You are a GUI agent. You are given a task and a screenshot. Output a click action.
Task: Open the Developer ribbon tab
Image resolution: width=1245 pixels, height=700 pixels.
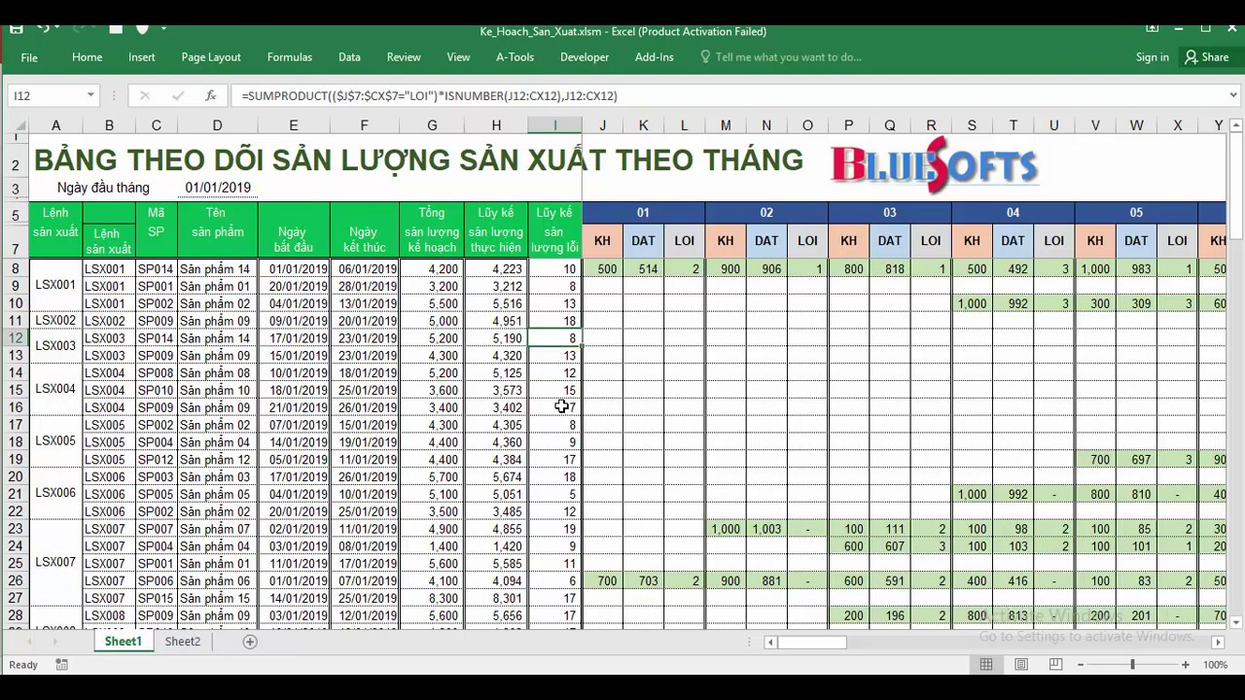(585, 57)
